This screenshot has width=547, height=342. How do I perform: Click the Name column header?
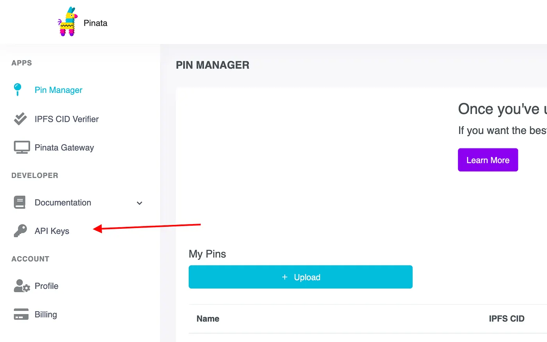click(x=208, y=319)
